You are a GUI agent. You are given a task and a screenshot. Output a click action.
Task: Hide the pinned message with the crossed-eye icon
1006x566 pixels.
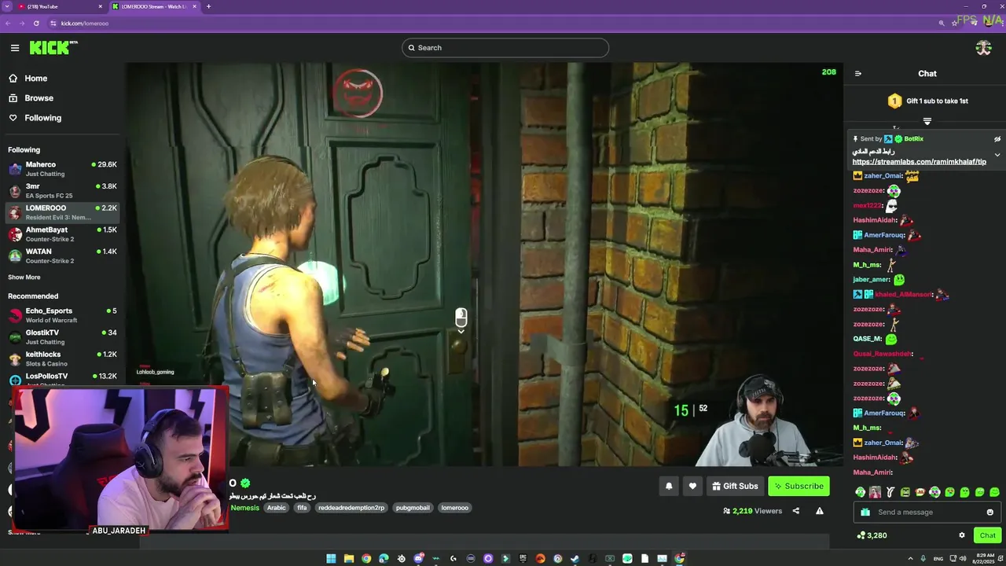pos(997,139)
